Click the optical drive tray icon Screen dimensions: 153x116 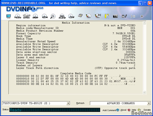(80, 16)
